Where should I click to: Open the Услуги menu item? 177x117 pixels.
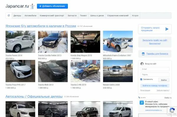pyautogui.click(x=135, y=16)
